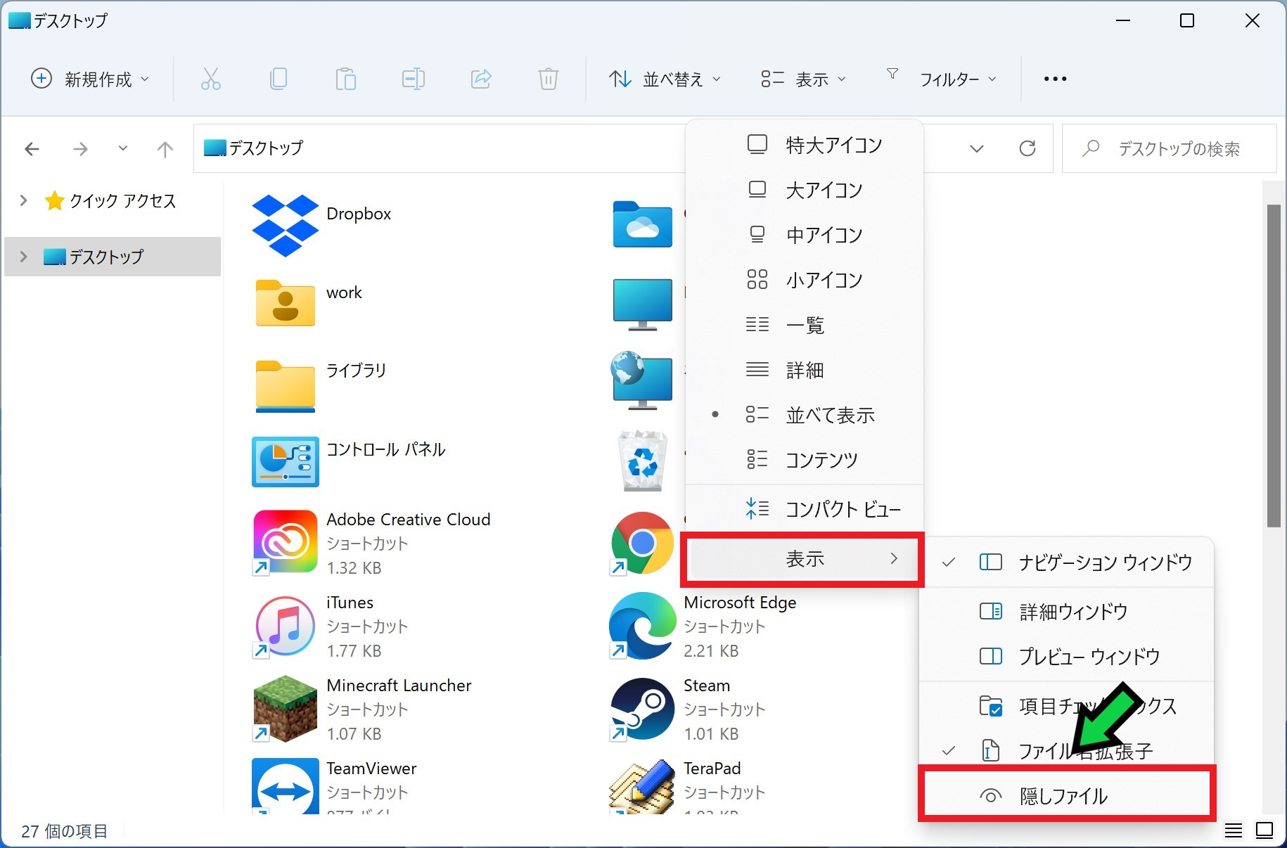Click the Copy icon in toolbar

click(278, 79)
